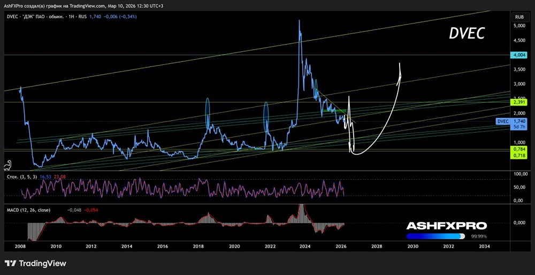Click the 2010 label on the time axis
Viewport: 535px width, 275px height.
point(56,246)
